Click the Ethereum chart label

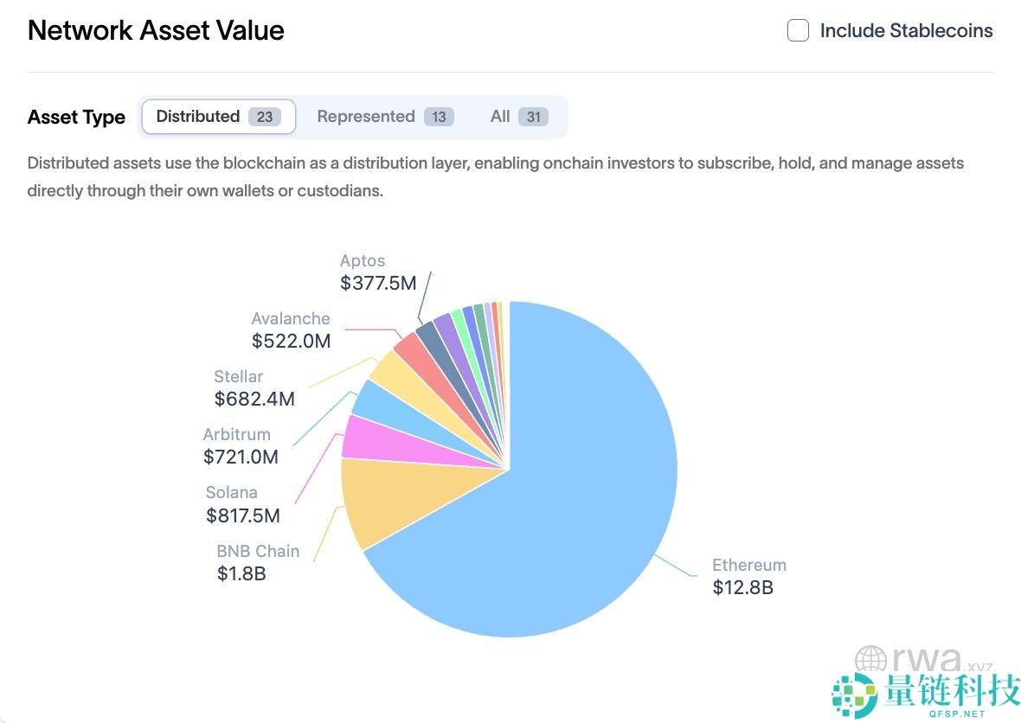click(x=748, y=565)
